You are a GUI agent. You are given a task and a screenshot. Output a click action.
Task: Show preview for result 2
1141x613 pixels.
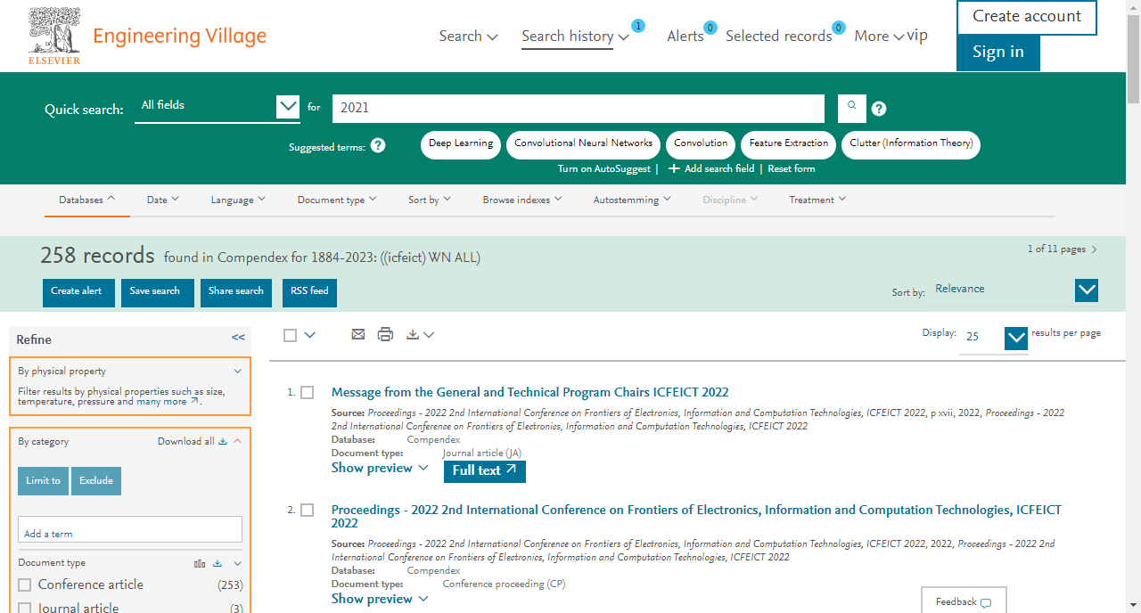click(x=380, y=599)
